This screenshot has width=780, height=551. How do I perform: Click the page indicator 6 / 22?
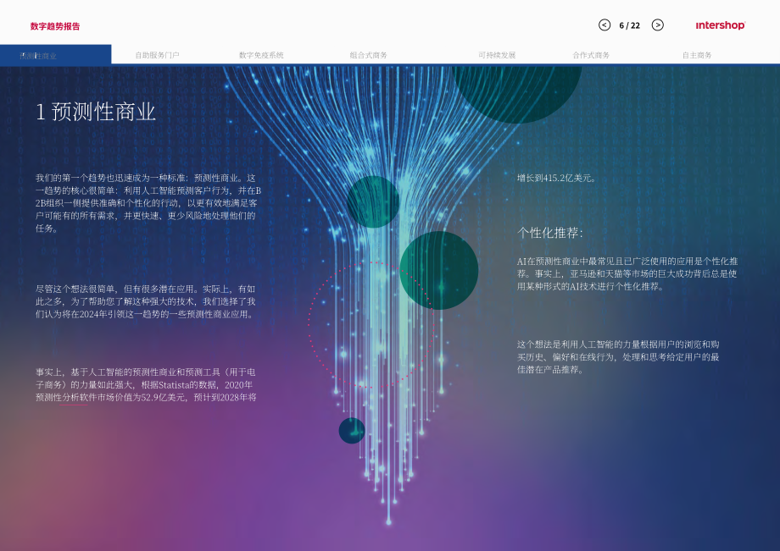point(630,25)
